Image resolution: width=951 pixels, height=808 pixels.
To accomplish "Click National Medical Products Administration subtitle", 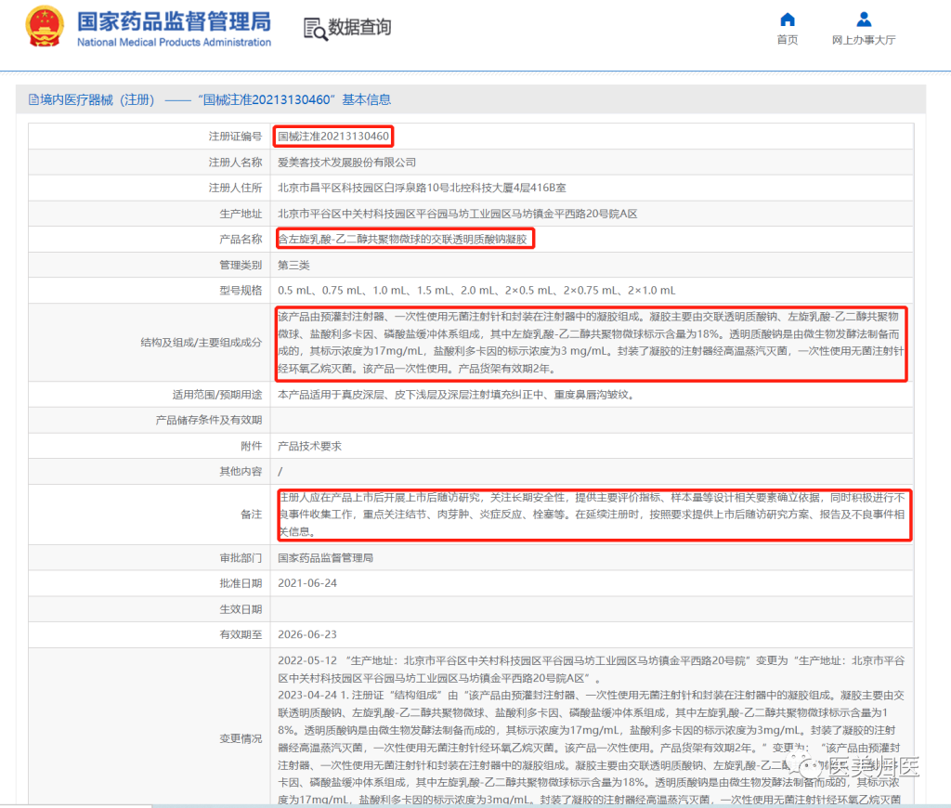I will [174, 43].
